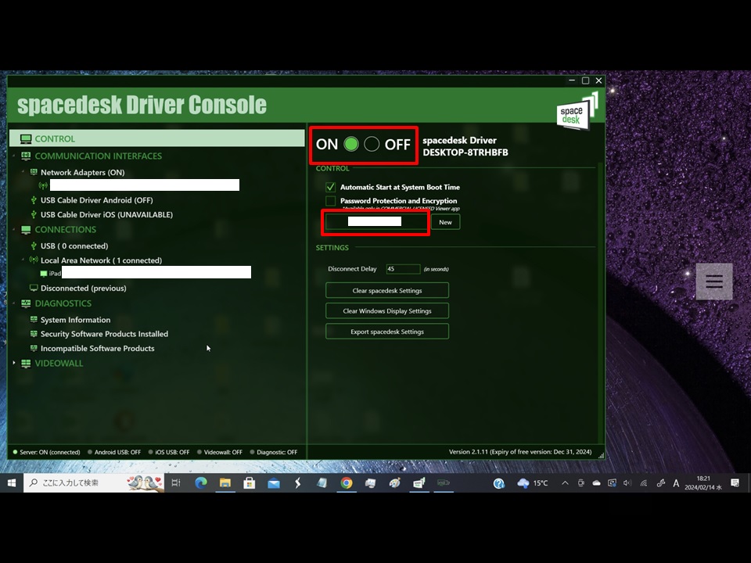This screenshot has width=751, height=563.
Task: Click the USB Cable Driver iOS icon
Action: (34, 214)
